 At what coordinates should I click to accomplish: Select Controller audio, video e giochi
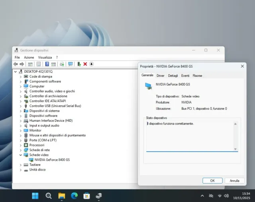point(52,91)
